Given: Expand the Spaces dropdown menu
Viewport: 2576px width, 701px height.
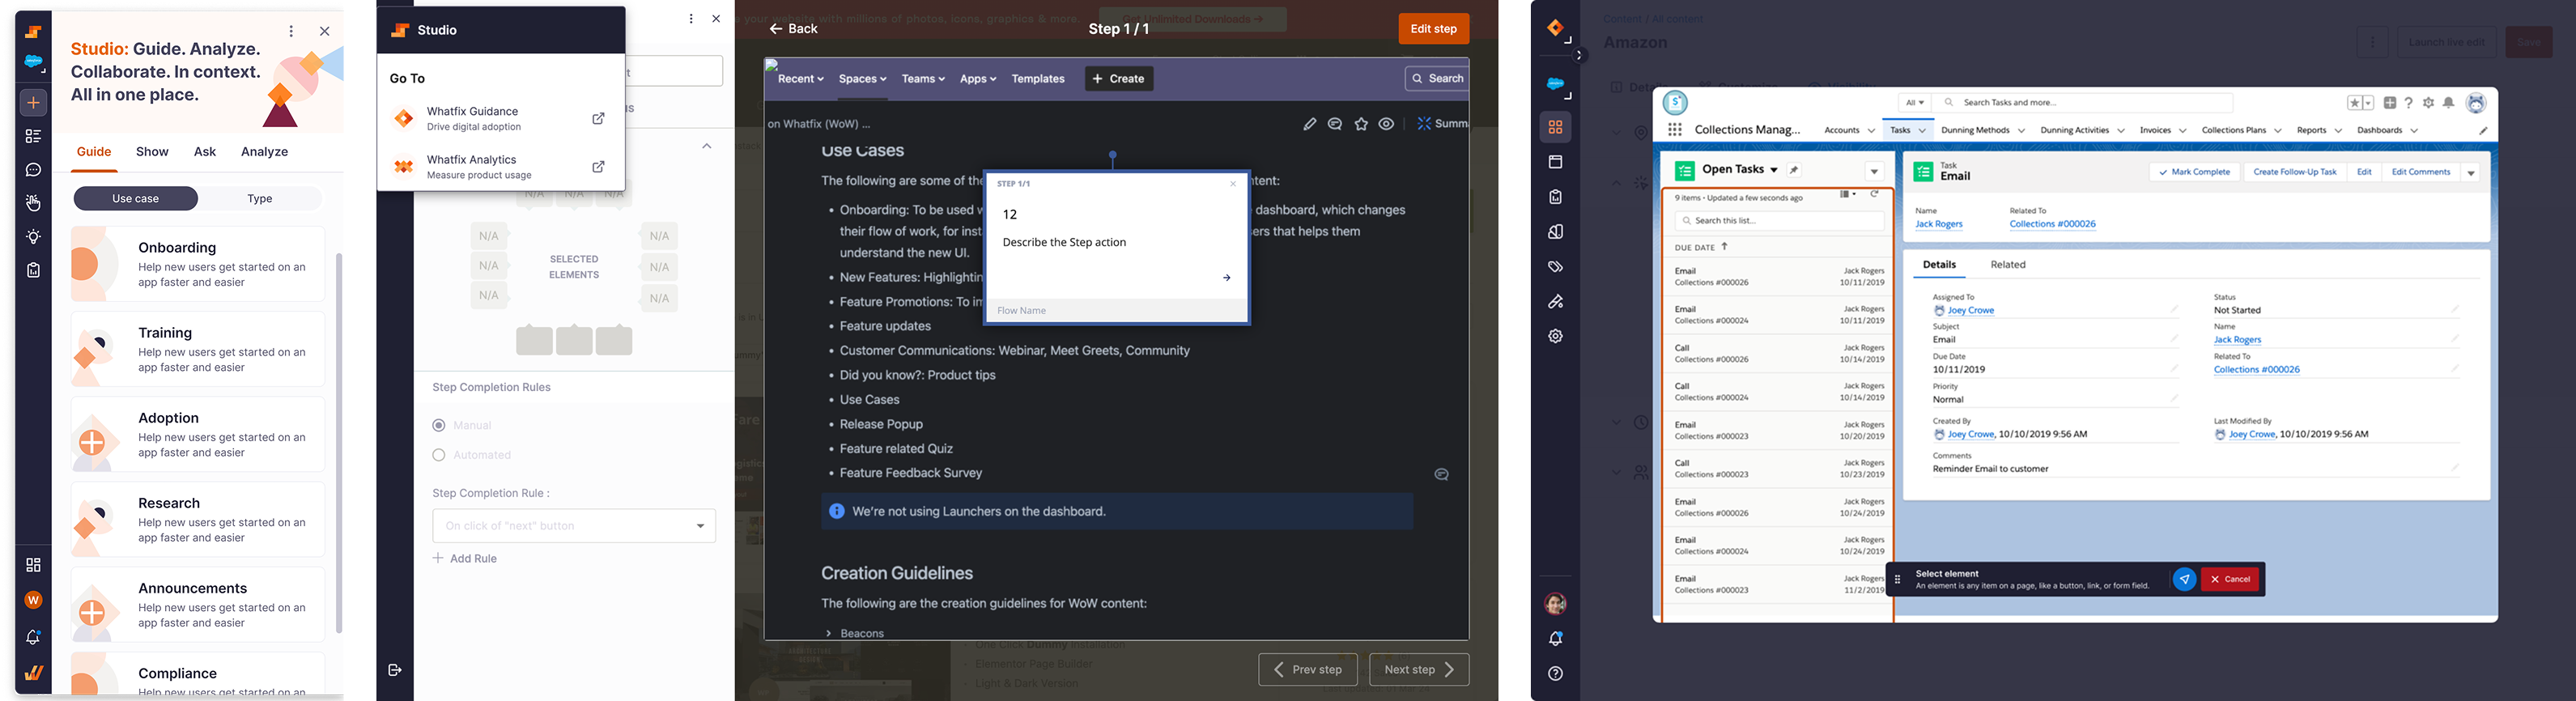Looking at the screenshot, I should (x=862, y=79).
